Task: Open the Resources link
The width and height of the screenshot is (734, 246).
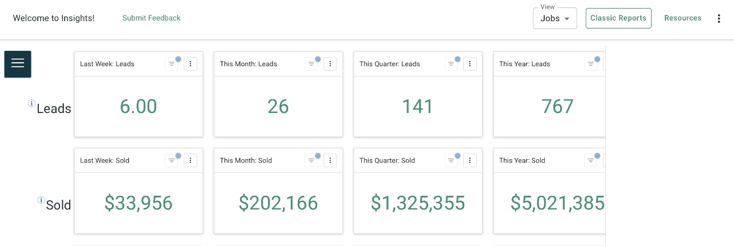Action: click(x=683, y=18)
